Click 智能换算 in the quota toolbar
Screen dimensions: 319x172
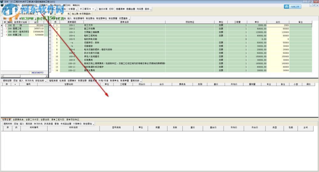click(54, 81)
